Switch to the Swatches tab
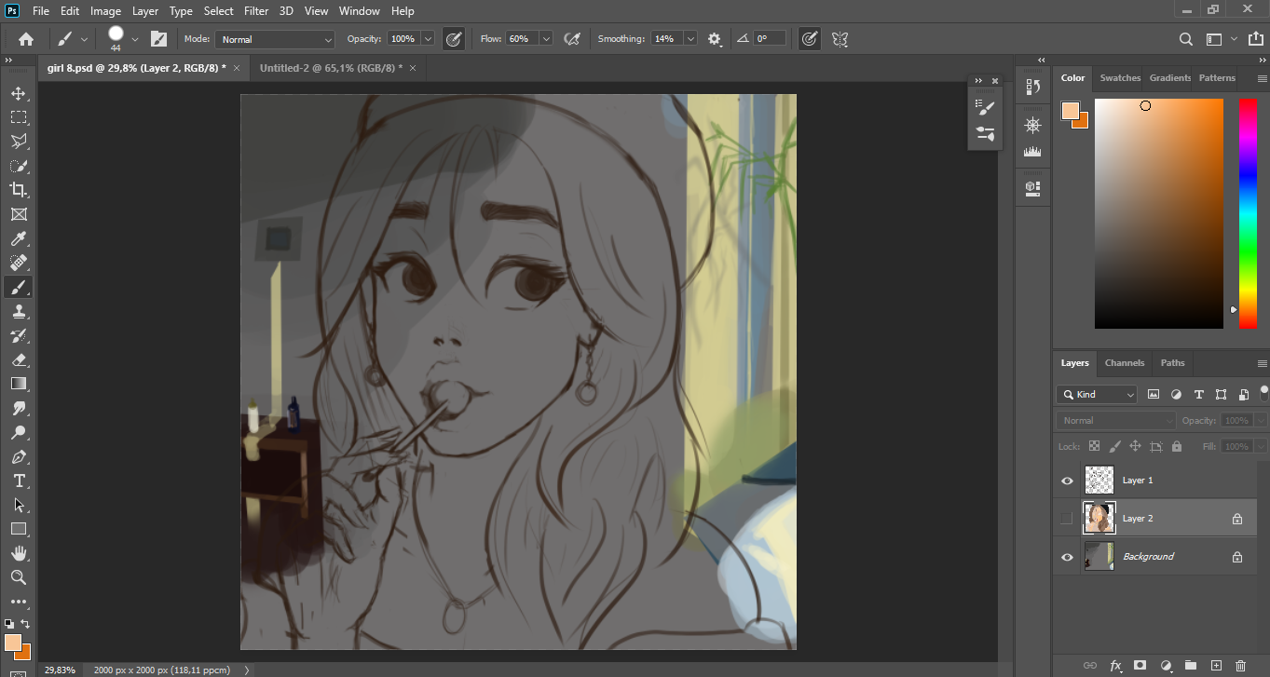Viewport: 1270px width, 677px height. [x=1120, y=78]
